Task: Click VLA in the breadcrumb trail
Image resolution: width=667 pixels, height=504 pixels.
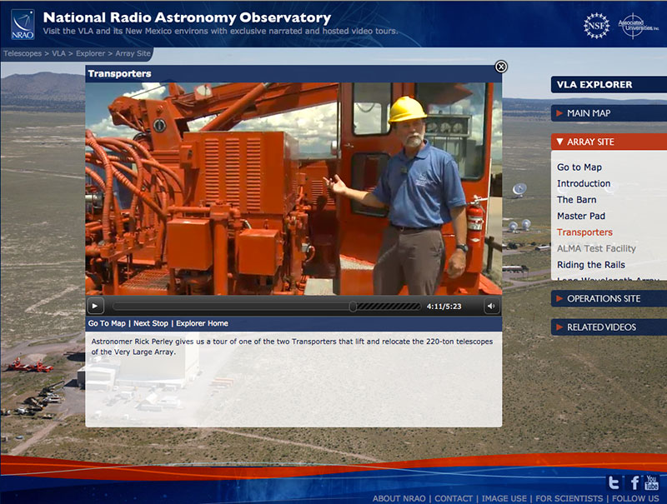Action: [58, 53]
